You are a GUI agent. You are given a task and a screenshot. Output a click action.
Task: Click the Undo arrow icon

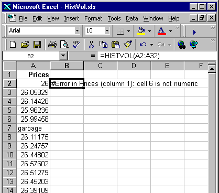click(143, 45)
